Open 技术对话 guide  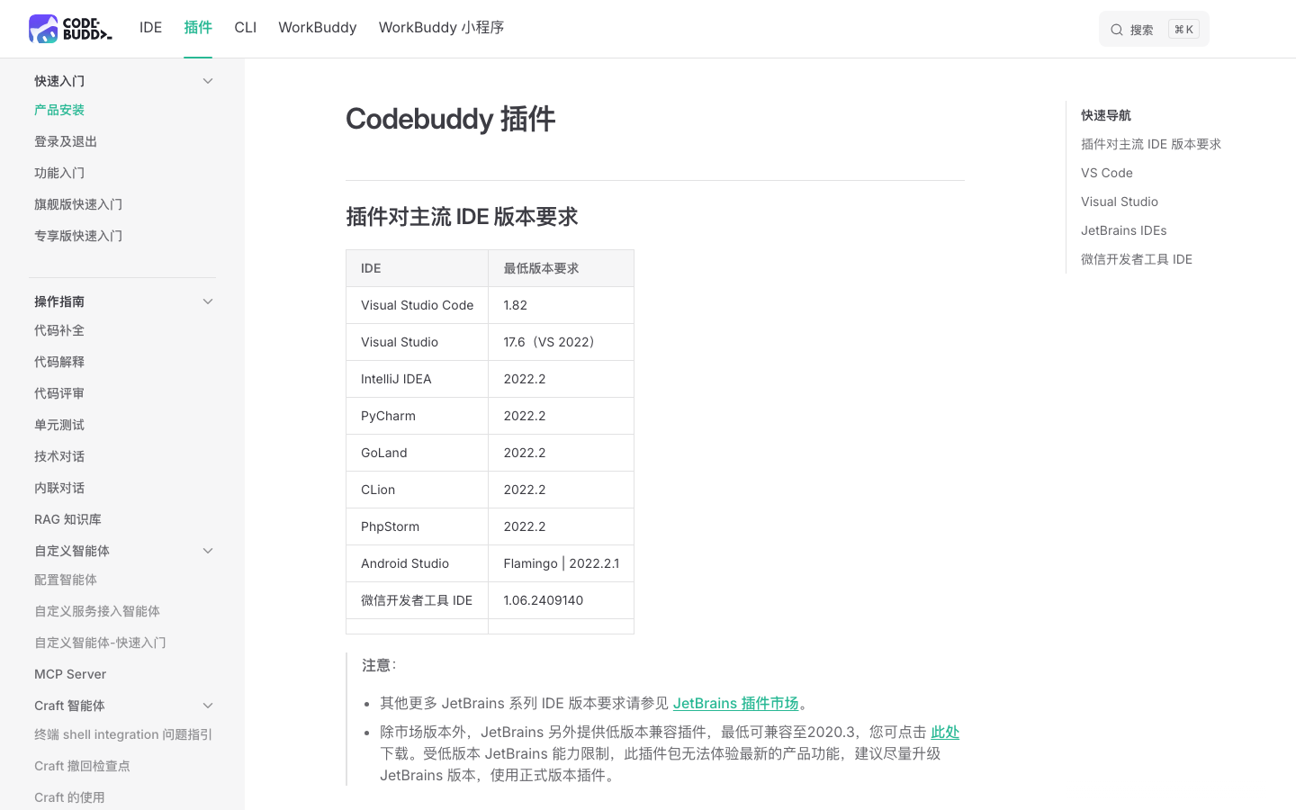tap(59, 456)
